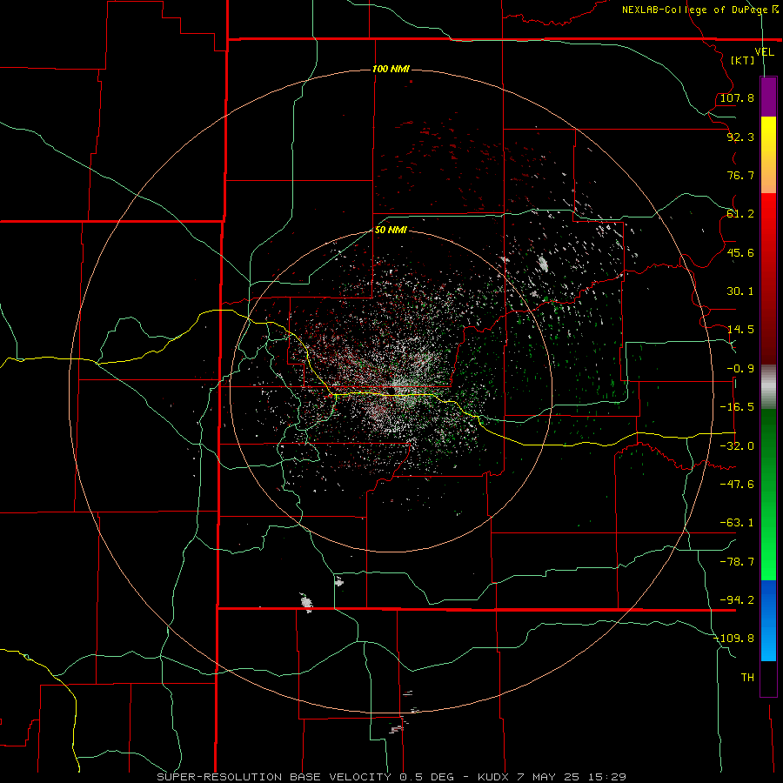
Task: Select the 14.5 velocity label
Action: pyautogui.click(x=740, y=330)
